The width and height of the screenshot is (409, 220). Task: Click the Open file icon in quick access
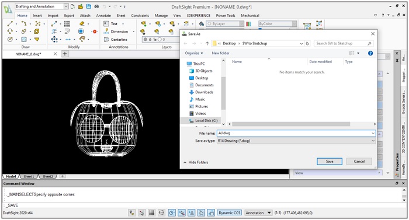tap(81, 6)
